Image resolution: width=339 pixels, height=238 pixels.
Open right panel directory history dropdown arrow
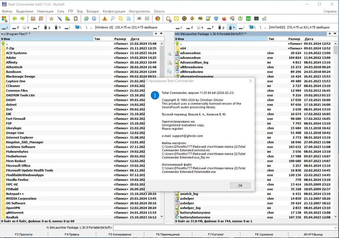[335, 34]
